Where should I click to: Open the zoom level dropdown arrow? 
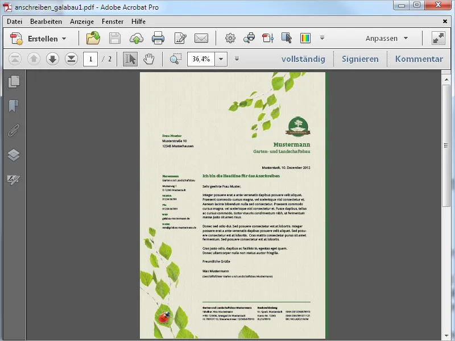[221, 59]
